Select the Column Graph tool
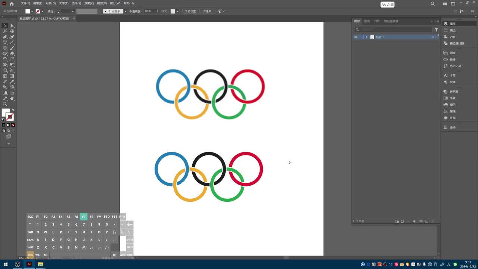 5,93
